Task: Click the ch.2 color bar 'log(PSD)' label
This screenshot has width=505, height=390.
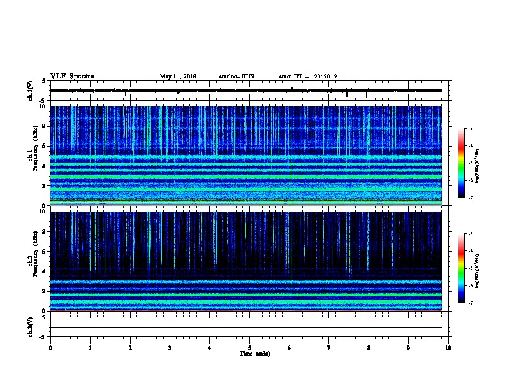Action: click(x=477, y=271)
